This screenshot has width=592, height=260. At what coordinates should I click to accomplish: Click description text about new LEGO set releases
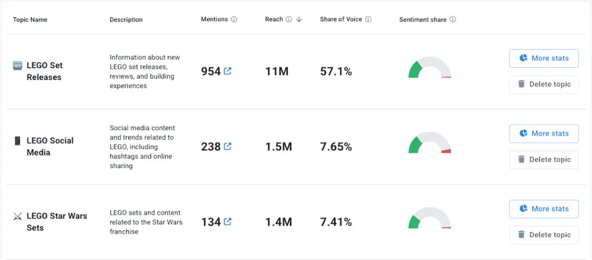coord(145,71)
